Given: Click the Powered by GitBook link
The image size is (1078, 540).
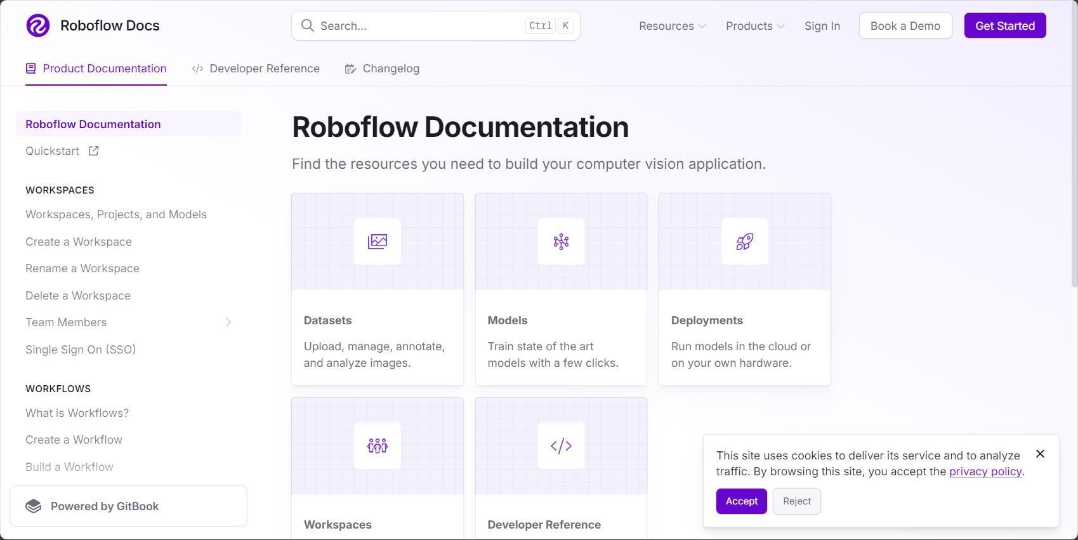Looking at the screenshot, I should point(128,506).
